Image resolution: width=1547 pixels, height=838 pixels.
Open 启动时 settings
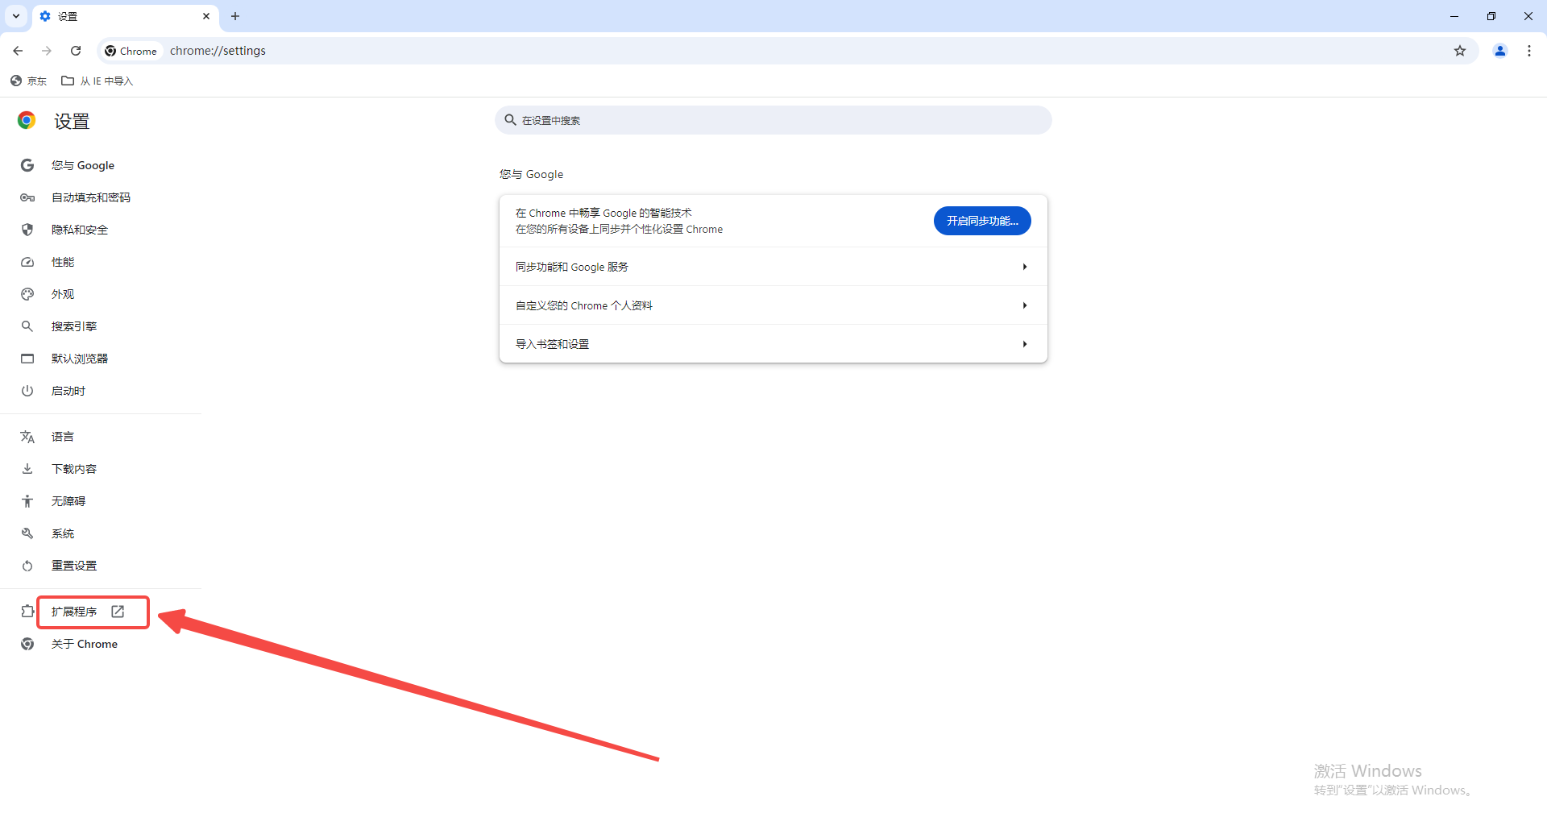(x=68, y=391)
